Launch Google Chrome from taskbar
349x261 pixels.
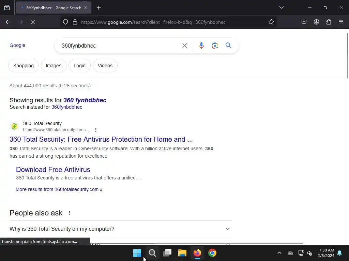point(212,253)
